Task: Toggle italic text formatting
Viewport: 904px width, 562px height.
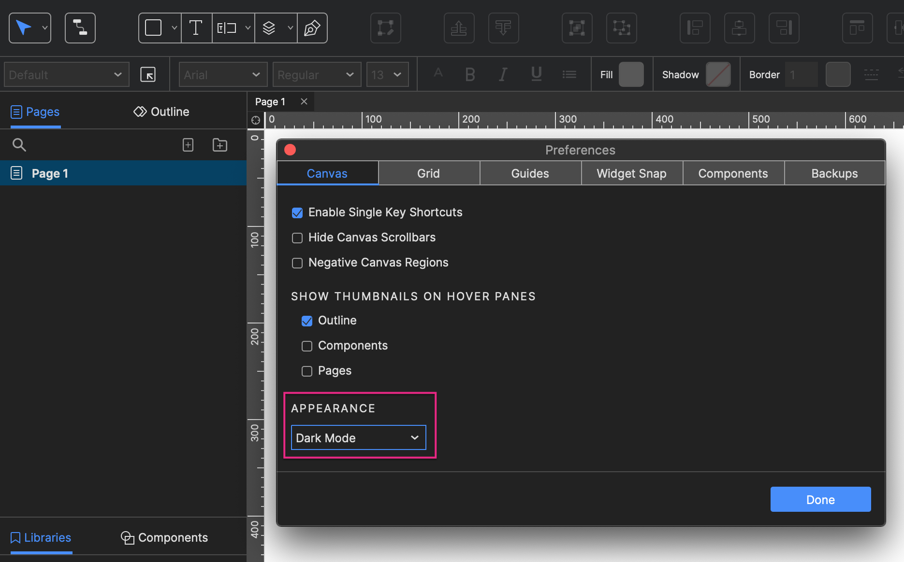Action: tap(503, 75)
